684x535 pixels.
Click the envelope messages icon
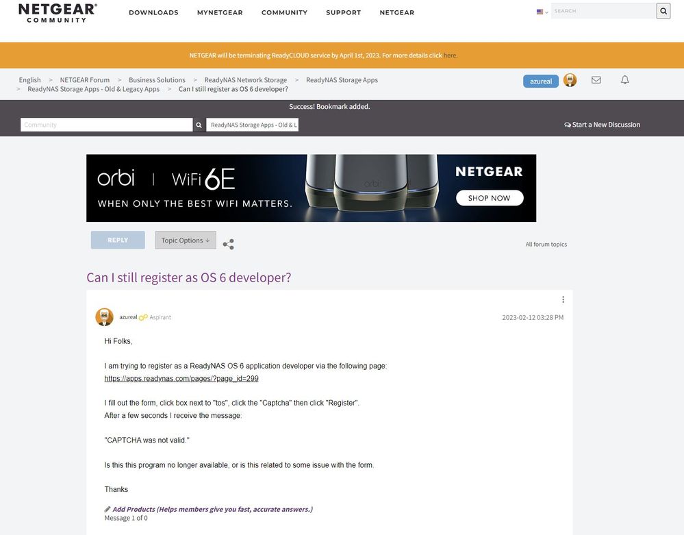596,80
